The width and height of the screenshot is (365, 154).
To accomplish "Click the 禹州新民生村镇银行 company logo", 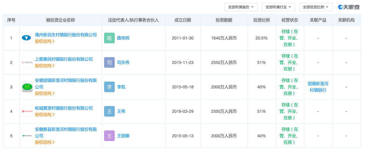I will pyautogui.click(x=27, y=38).
